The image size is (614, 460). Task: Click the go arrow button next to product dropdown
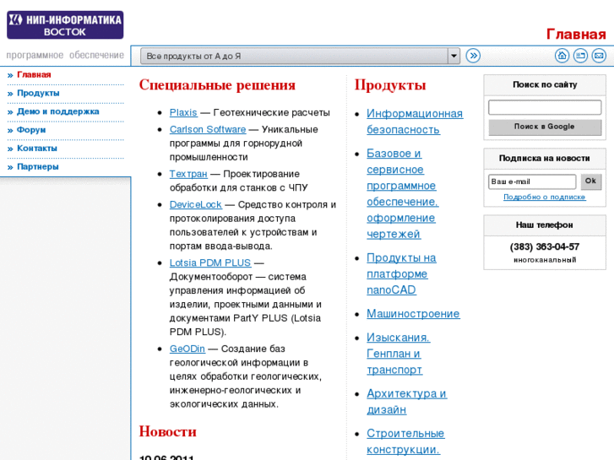click(473, 56)
